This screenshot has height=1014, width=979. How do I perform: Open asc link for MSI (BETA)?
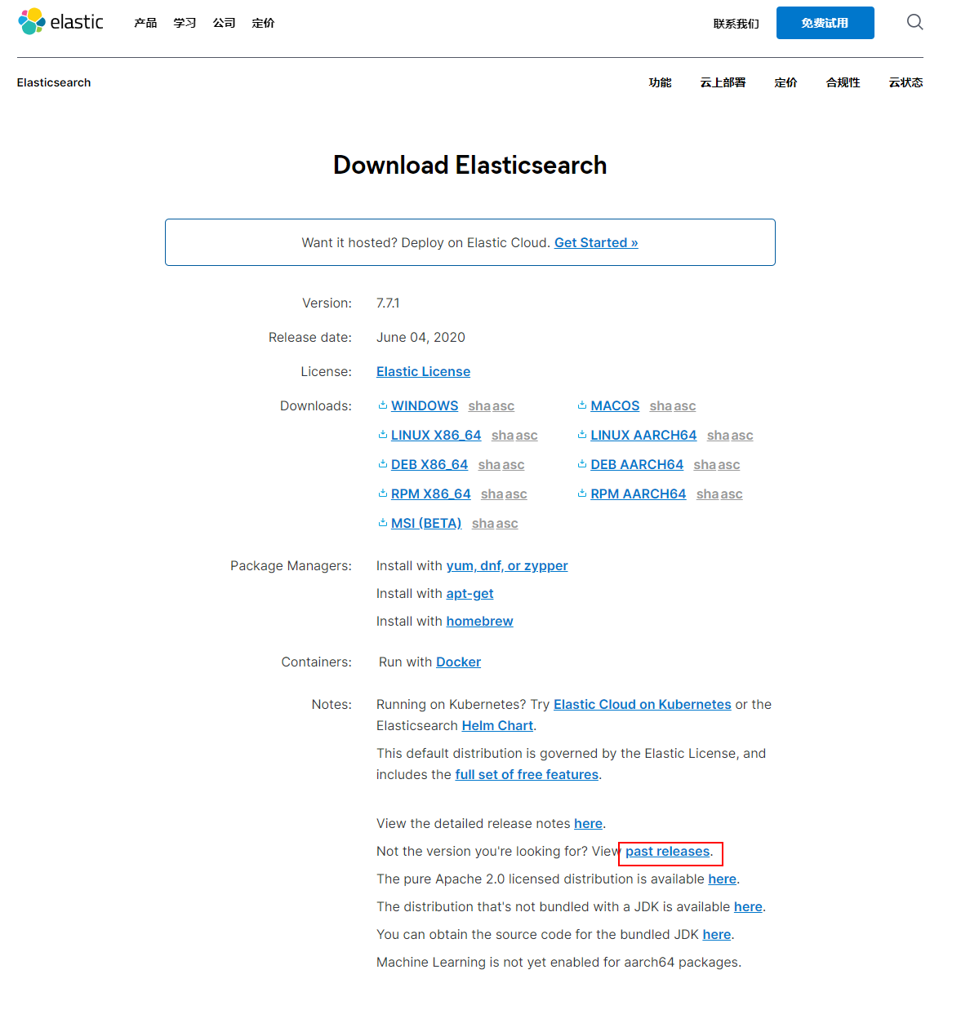pyautogui.click(x=507, y=523)
